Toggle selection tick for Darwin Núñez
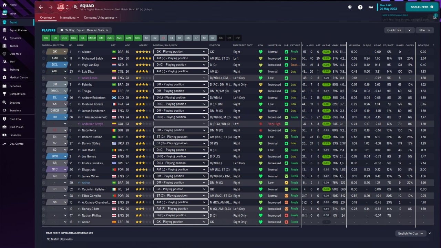 pos(44,143)
